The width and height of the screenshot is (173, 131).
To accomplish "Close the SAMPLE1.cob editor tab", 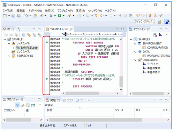I will click(x=71, y=29).
